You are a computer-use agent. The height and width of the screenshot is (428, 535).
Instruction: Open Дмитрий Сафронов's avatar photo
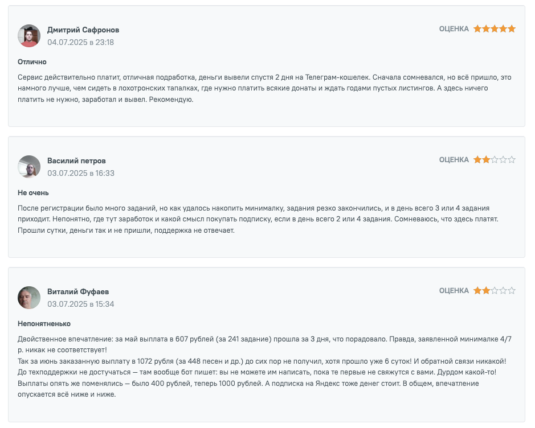(29, 36)
